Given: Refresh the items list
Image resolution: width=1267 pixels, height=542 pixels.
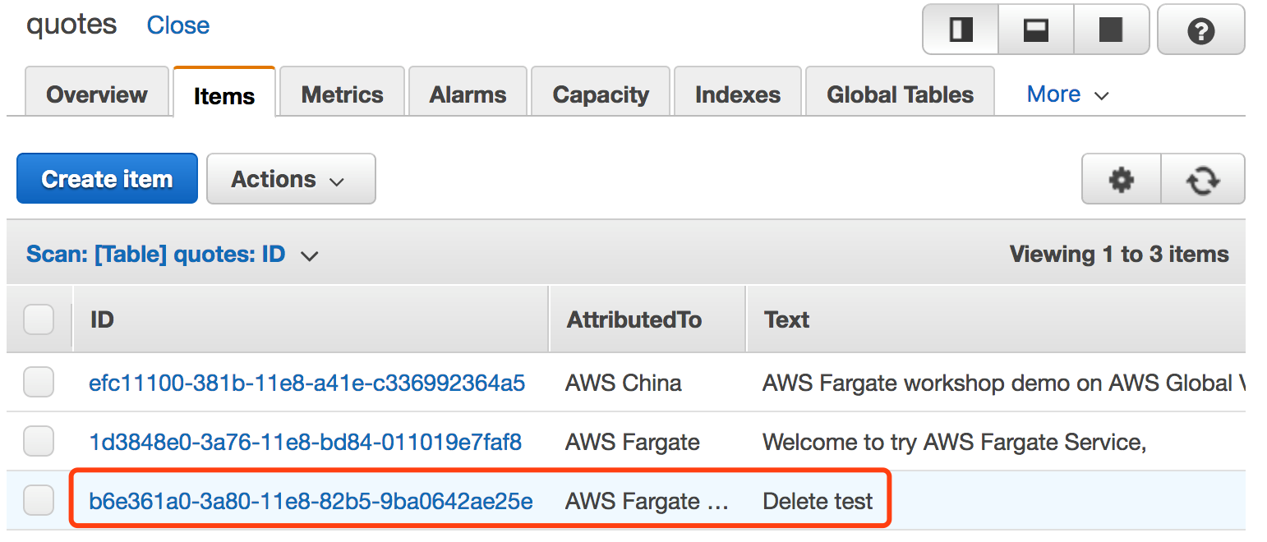Looking at the screenshot, I should point(1202,179).
